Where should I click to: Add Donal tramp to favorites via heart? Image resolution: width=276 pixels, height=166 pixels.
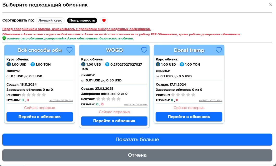coord(219,50)
